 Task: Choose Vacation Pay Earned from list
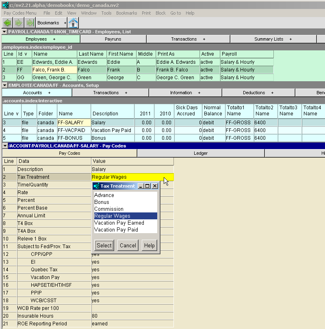pyautogui.click(x=119, y=223)
